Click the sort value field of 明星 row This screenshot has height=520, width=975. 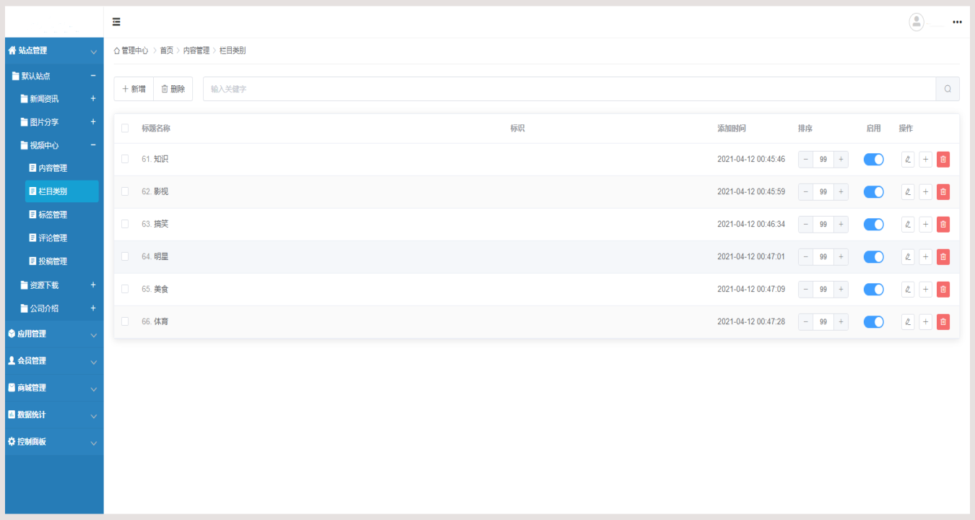pyautogui.click(x=823, y=257)
